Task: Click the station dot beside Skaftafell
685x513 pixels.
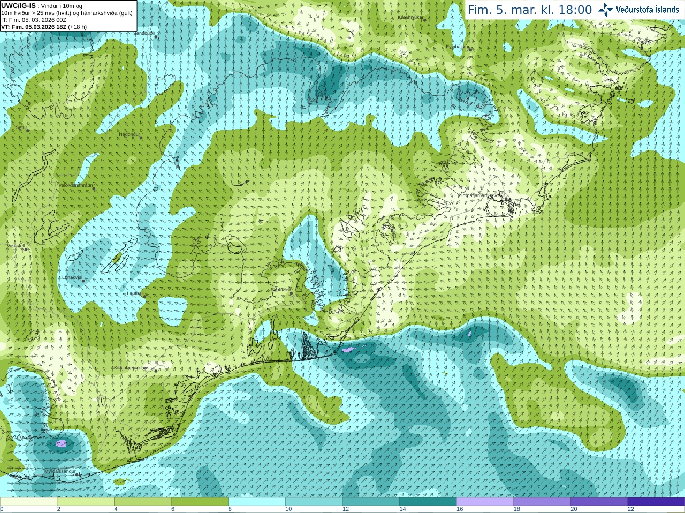Action: [x=291, y=293]
